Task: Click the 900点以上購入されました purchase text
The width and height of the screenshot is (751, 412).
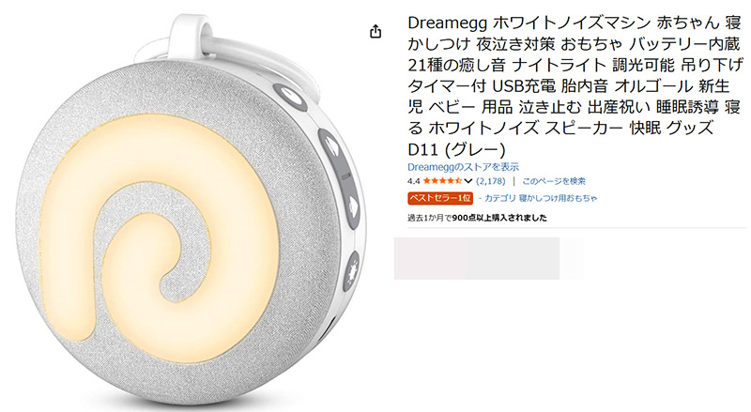Action: [499, 218]
